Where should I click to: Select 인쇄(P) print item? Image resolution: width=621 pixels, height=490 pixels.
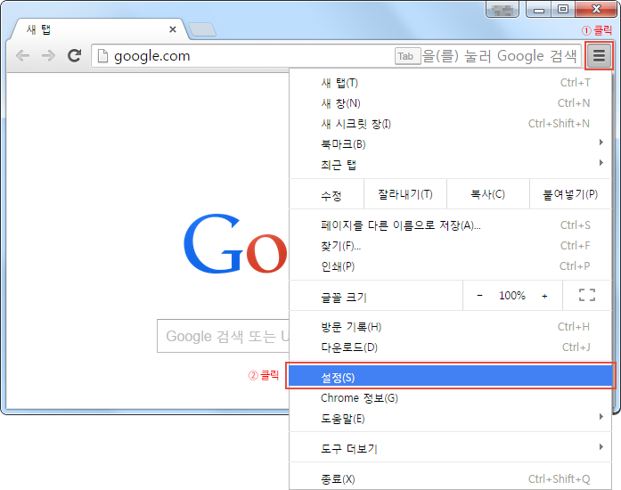click(x=450, y=266)
